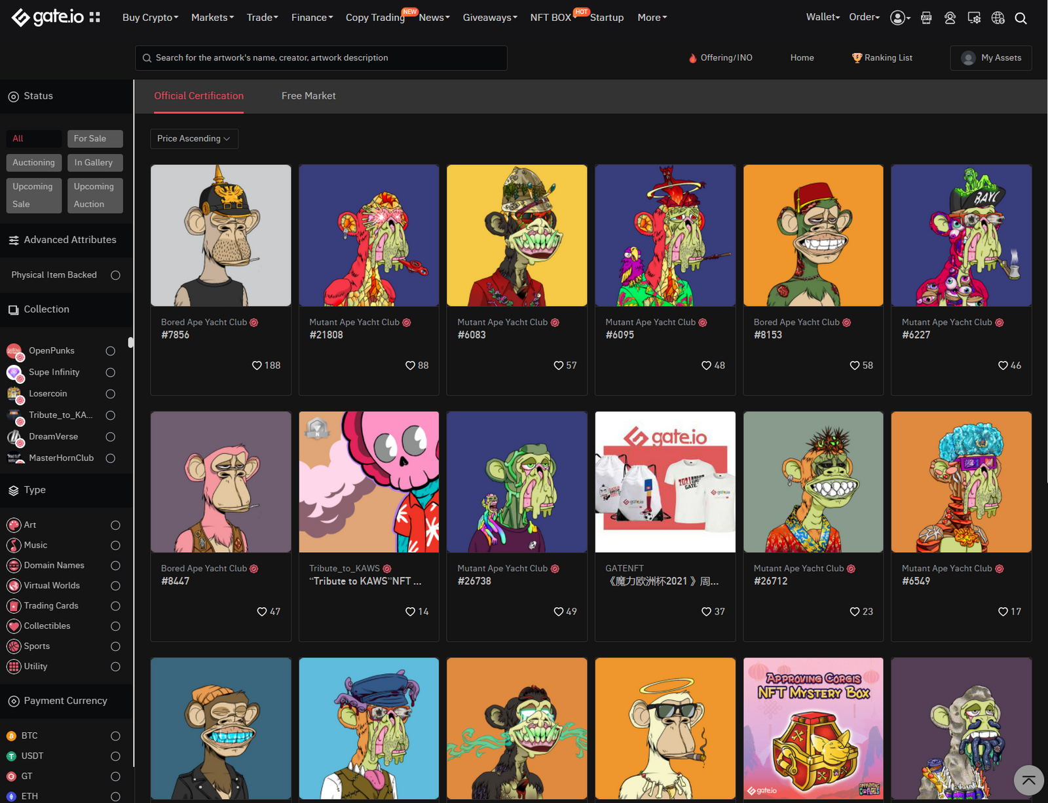Filter by For Sale status
This screenshot has height=803, width=1048.
tap(95, 139)
